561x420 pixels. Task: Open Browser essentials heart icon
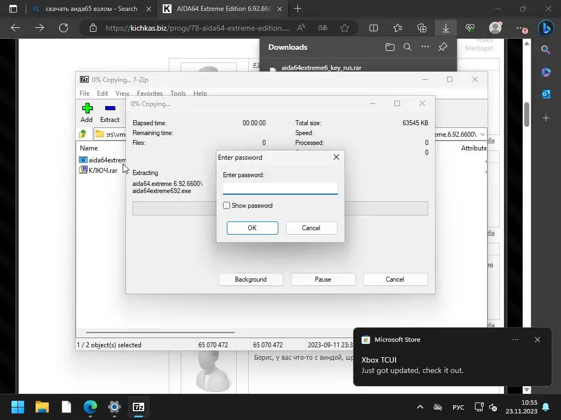(x=470, y=28)
